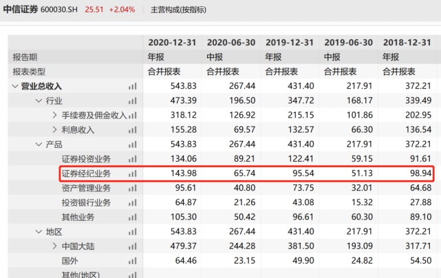Select the 2019-06-30 column header
This screenshot has width=441, height=278.
tap(349, 43)
